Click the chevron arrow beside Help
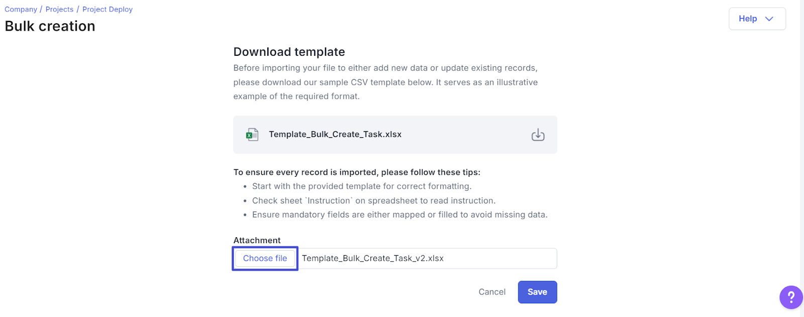 click(769, 19)
